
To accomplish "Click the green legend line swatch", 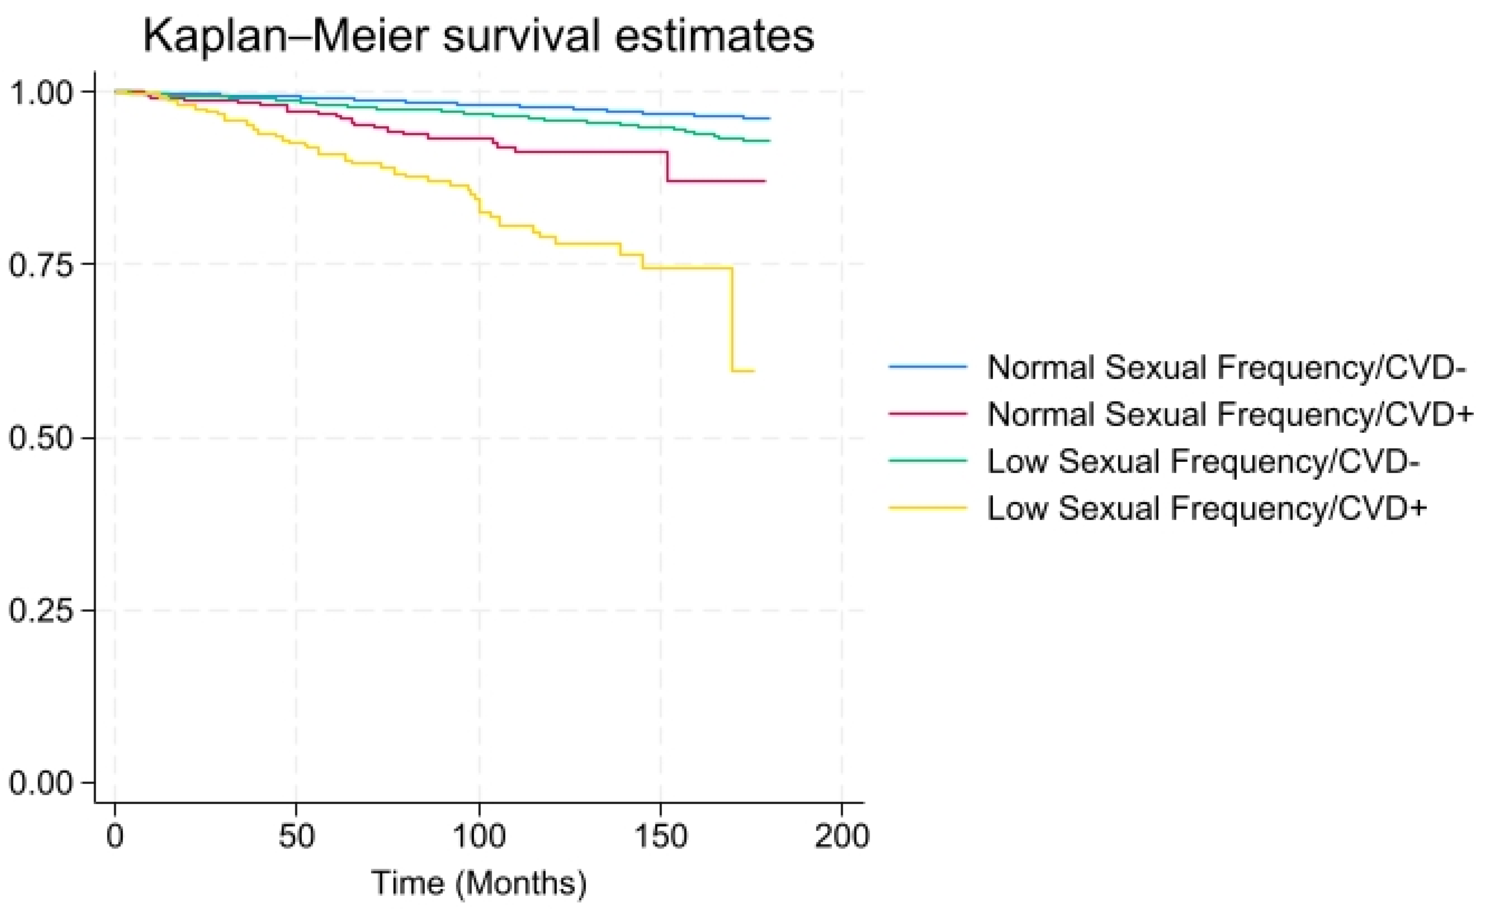I will (x=928, y=461).
